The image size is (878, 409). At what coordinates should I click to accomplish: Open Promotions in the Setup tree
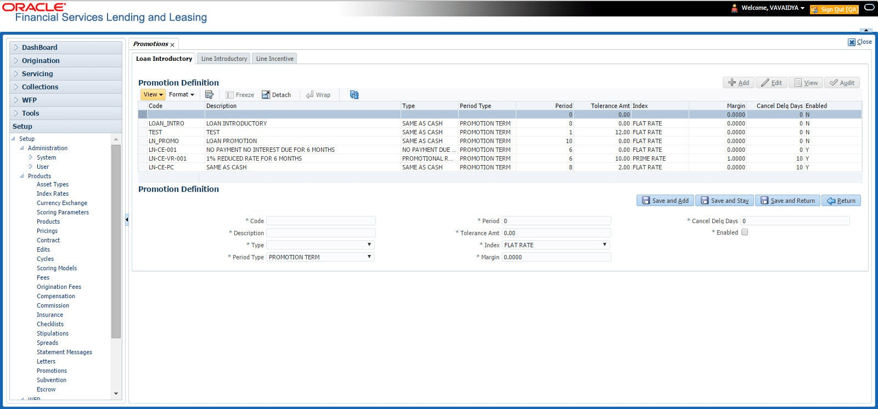point(52,371)
